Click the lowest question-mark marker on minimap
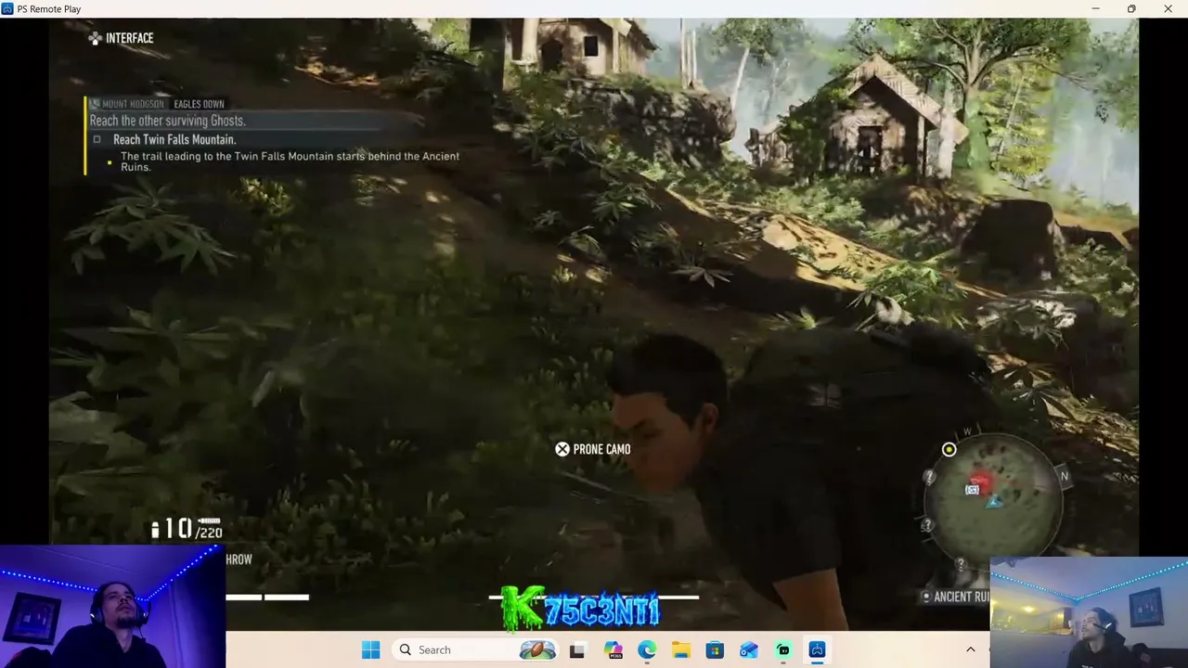 coord(961,563)
